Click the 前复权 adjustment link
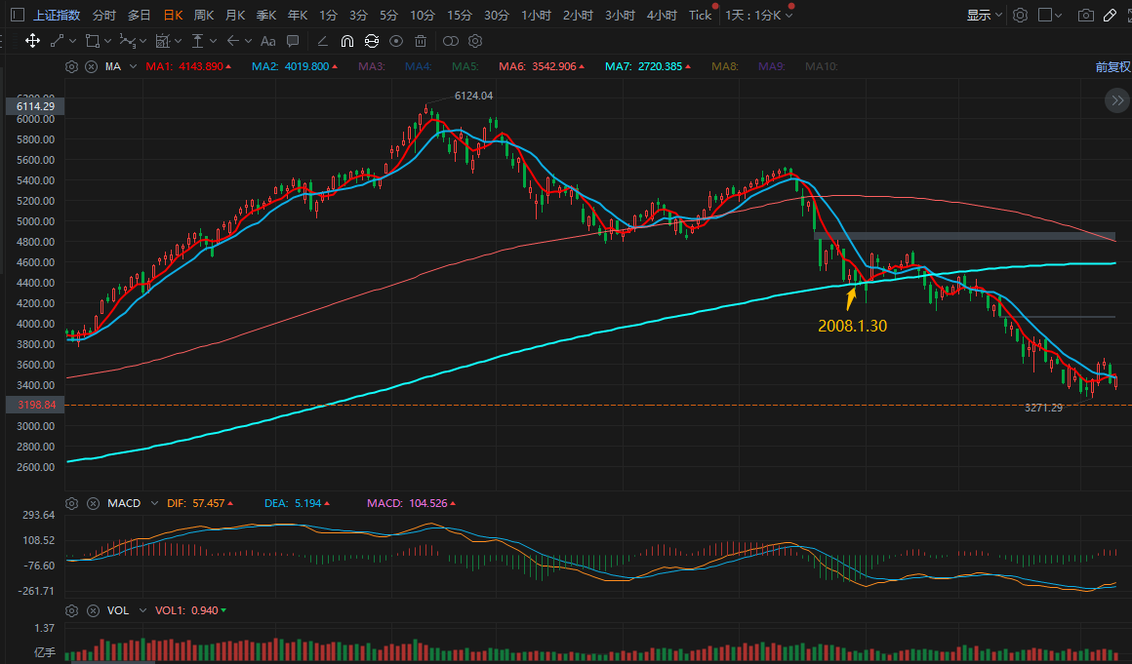The width and height of the screenshot is (1132, 664). click(1111, 66)
